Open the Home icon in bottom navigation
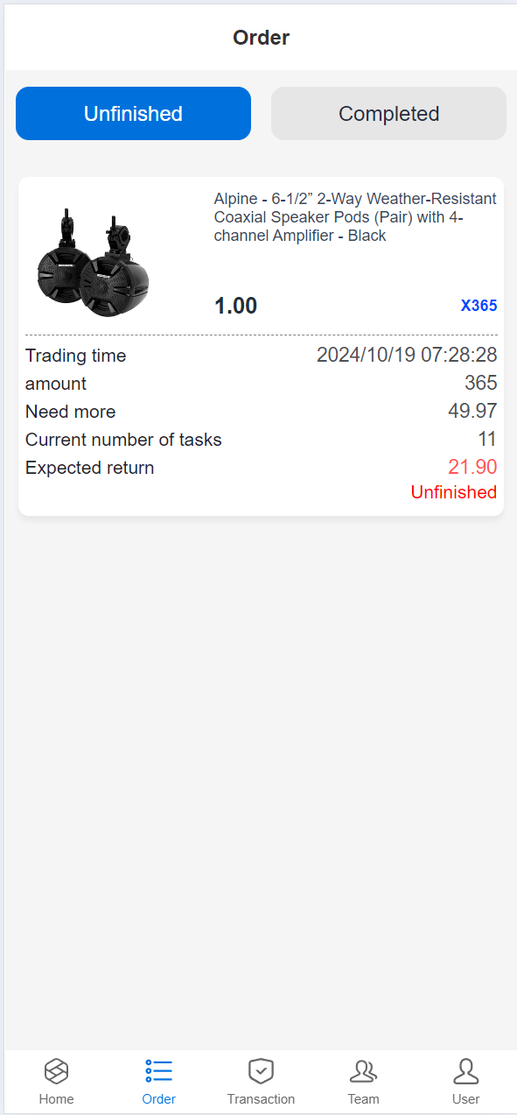The width and height of the screenshot is (517, 1115). (x=57, y=1070)
